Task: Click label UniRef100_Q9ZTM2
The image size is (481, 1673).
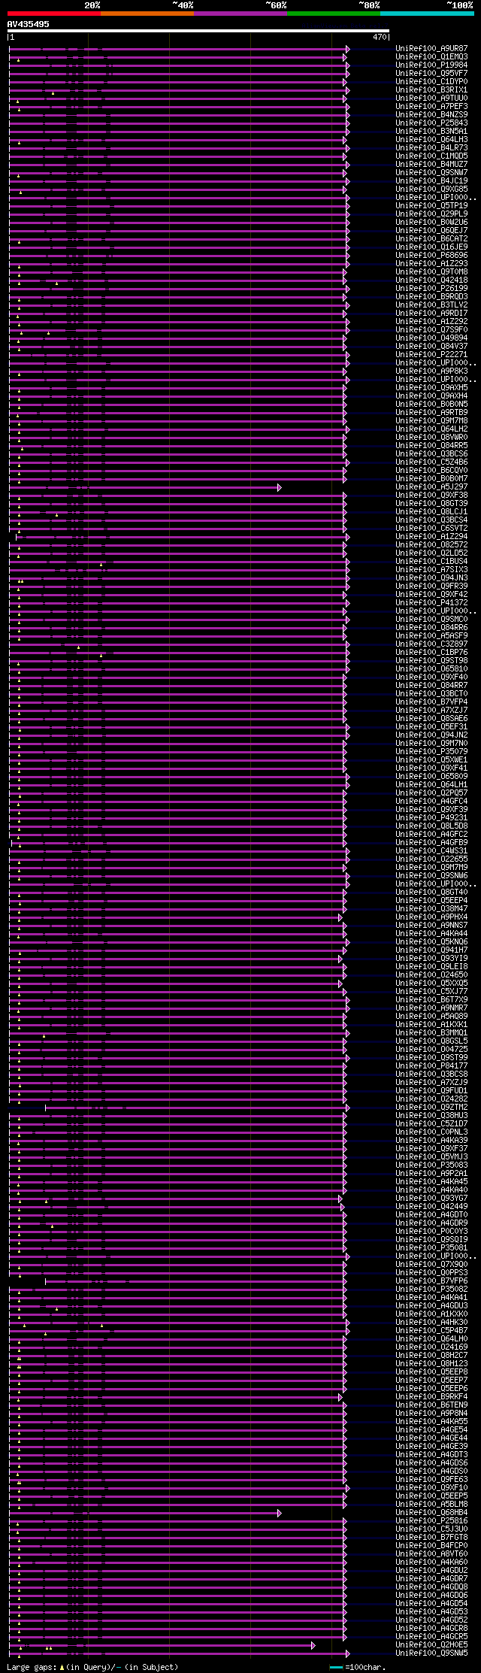Action: tap(431, 1108)
